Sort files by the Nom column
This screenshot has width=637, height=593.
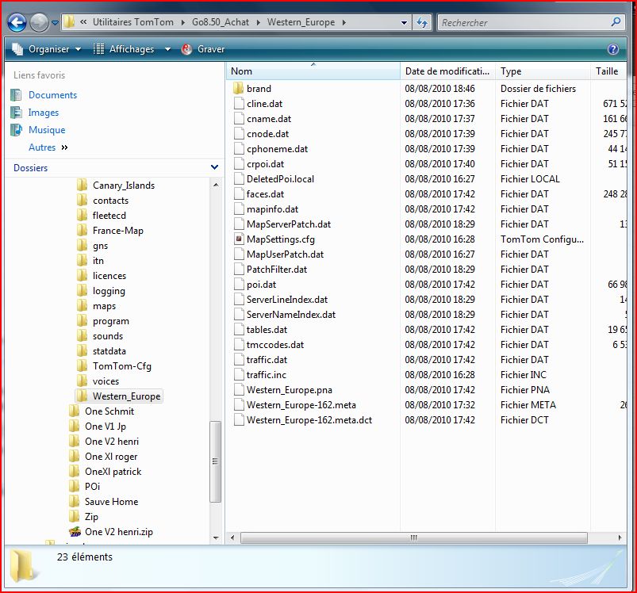click(313, 71)
